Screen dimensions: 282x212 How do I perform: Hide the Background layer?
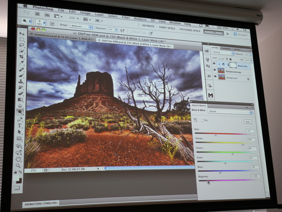pyautogui.click(x=215, y=76)
